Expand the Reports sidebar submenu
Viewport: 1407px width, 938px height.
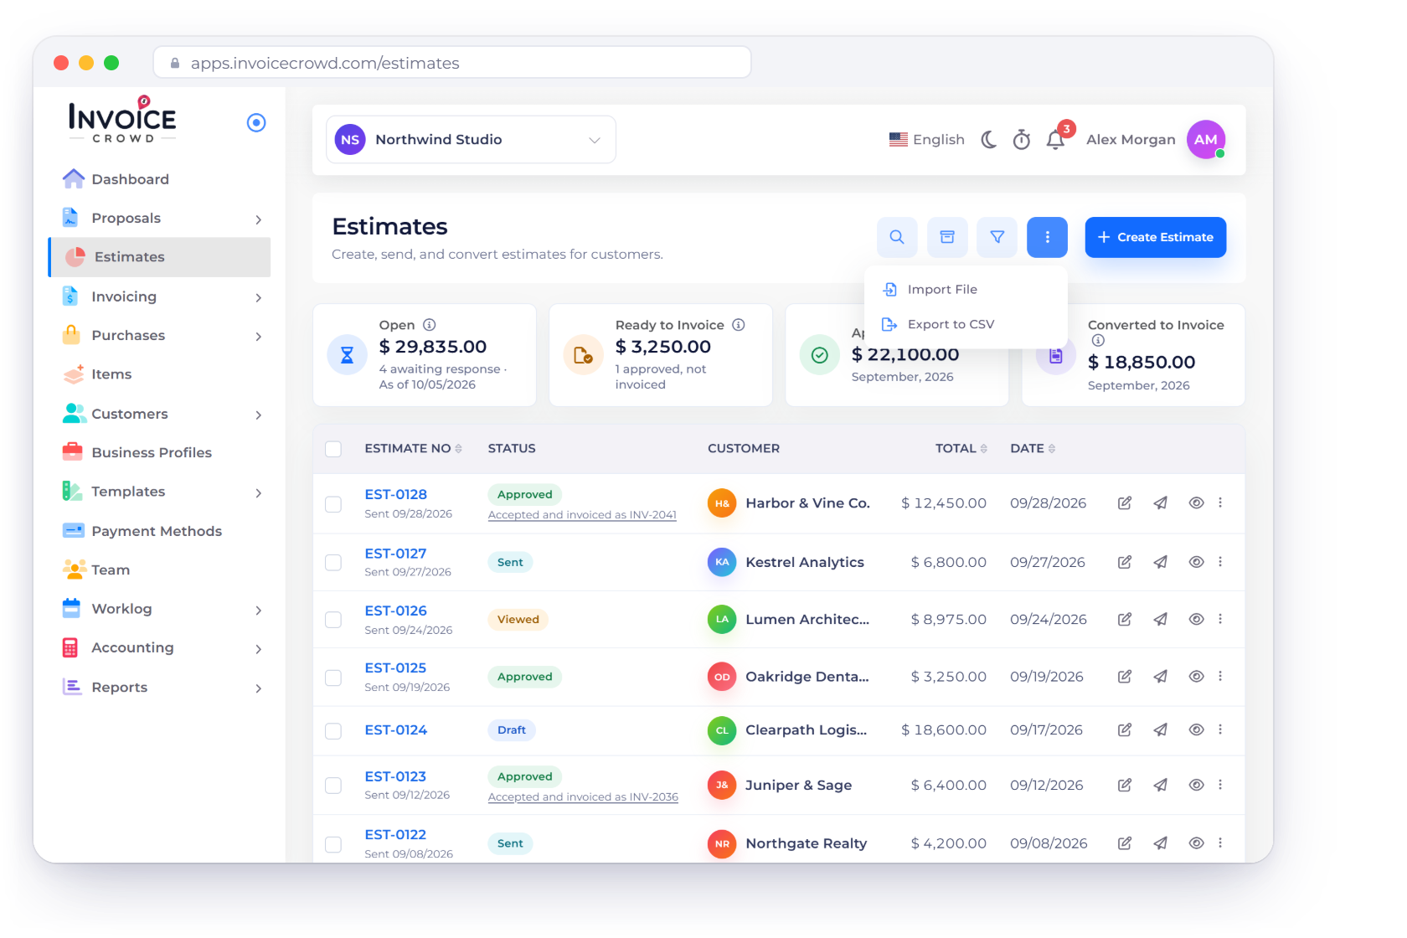(259, 688)
